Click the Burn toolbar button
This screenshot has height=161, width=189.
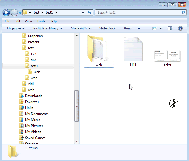127,28
